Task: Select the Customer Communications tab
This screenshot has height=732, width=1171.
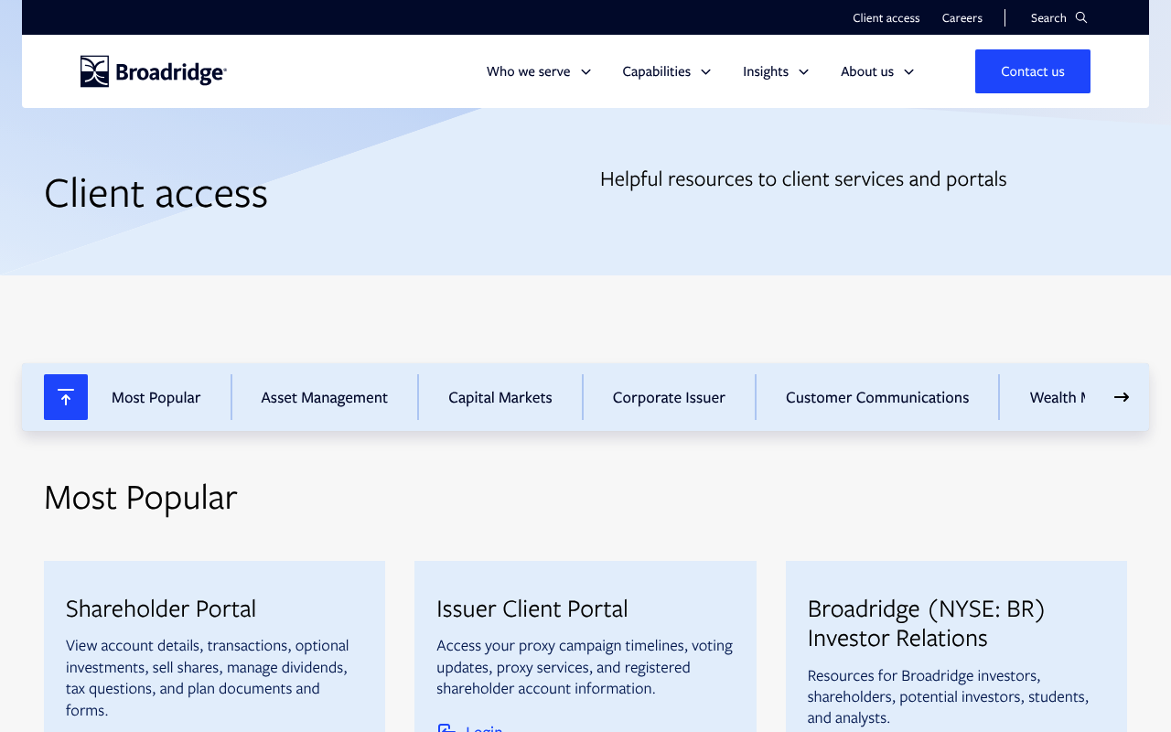Action: coord(877,397)
